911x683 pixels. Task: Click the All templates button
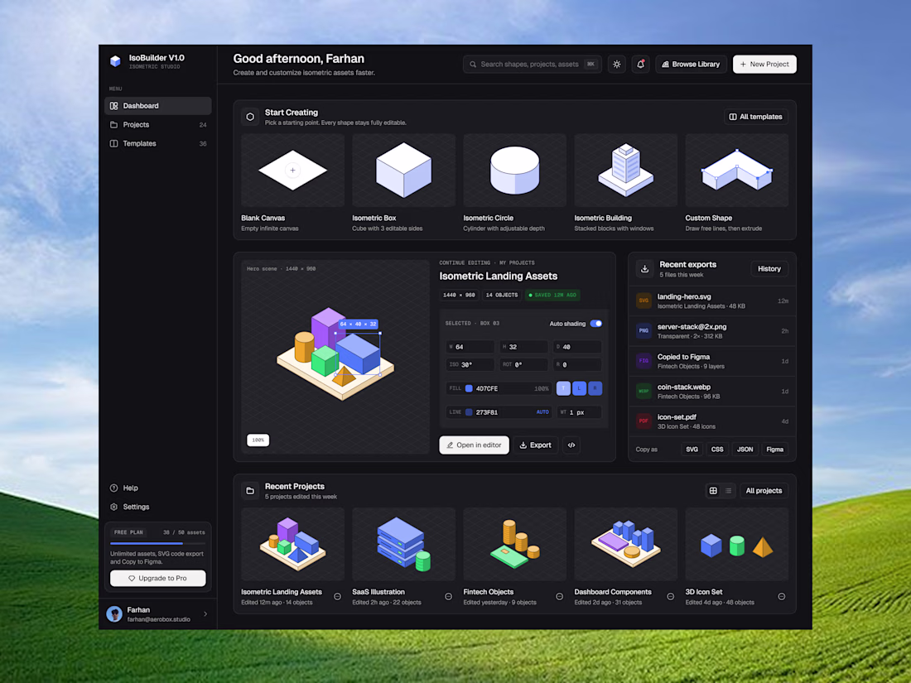point(756,117)
